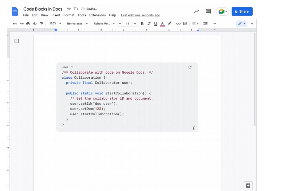283x191 pixels.
Task: Refresh the code block formatting
Action: tap(190, 67)
